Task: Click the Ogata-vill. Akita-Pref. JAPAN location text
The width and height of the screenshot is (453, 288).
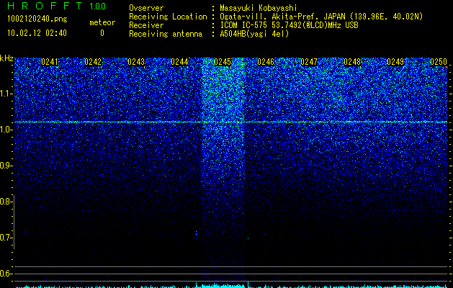Action: [x=321, y=17]
